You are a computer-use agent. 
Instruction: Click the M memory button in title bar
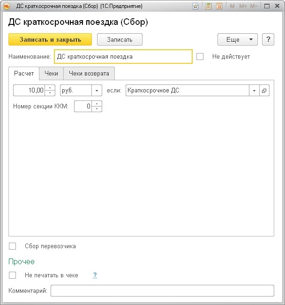(x=232, y=7)
